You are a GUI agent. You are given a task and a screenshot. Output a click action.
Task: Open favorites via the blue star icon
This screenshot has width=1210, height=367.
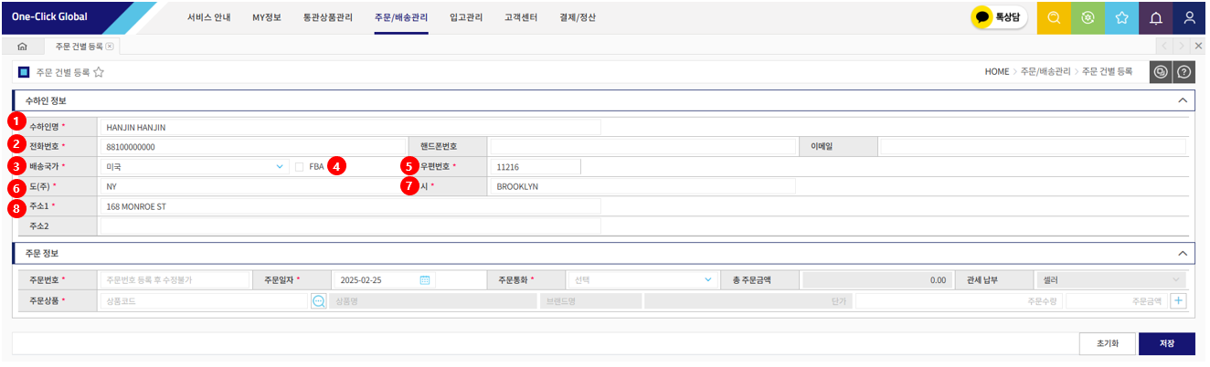click(1121, 17)
